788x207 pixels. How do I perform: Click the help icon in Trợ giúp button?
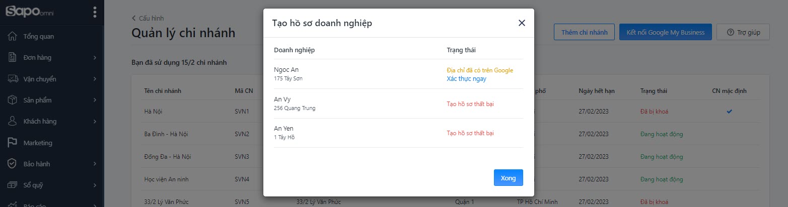731,32
